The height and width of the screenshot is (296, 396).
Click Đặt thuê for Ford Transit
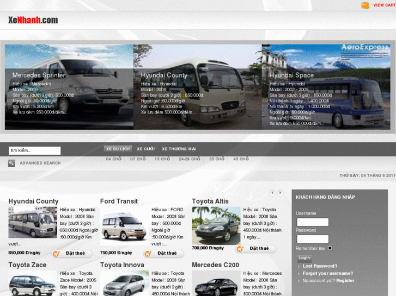click(x=164, y=254)
